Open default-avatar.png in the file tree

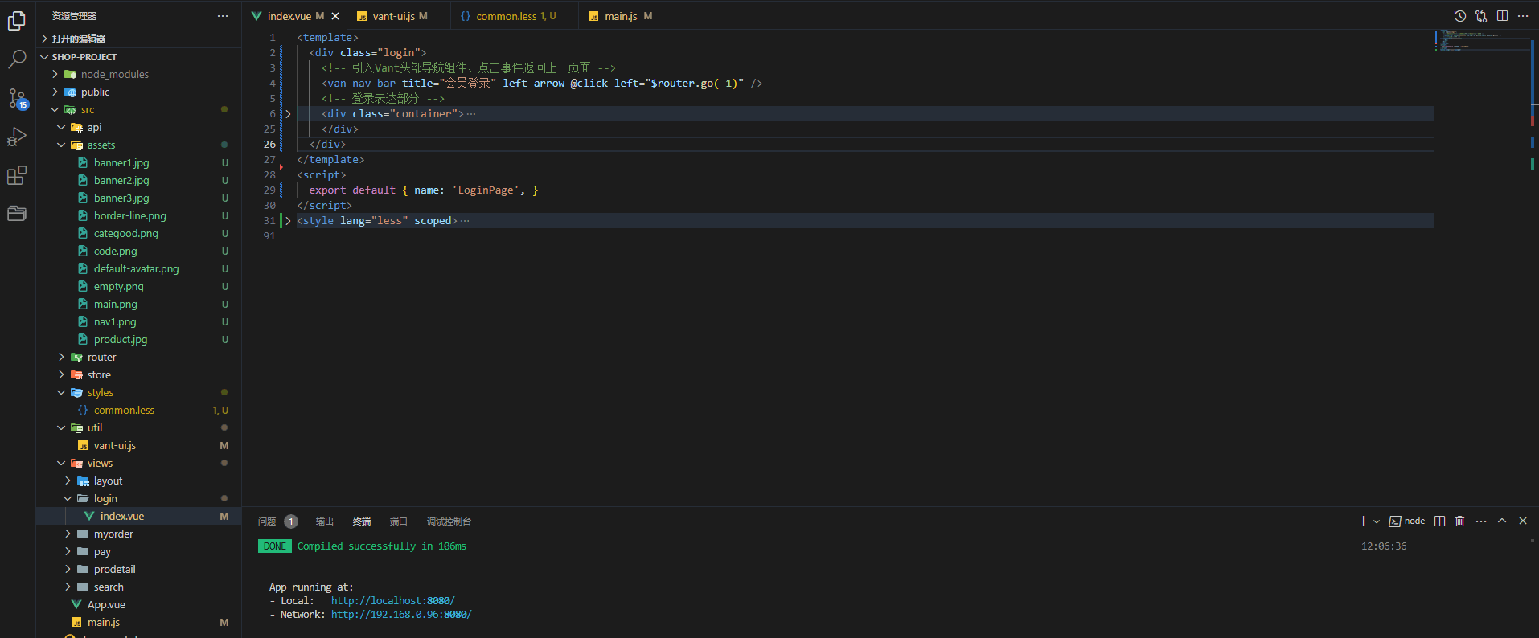click(137, 268)
